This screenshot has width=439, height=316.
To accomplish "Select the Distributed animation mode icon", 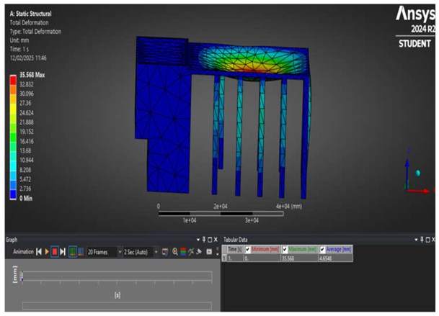I will pos(71,252).
